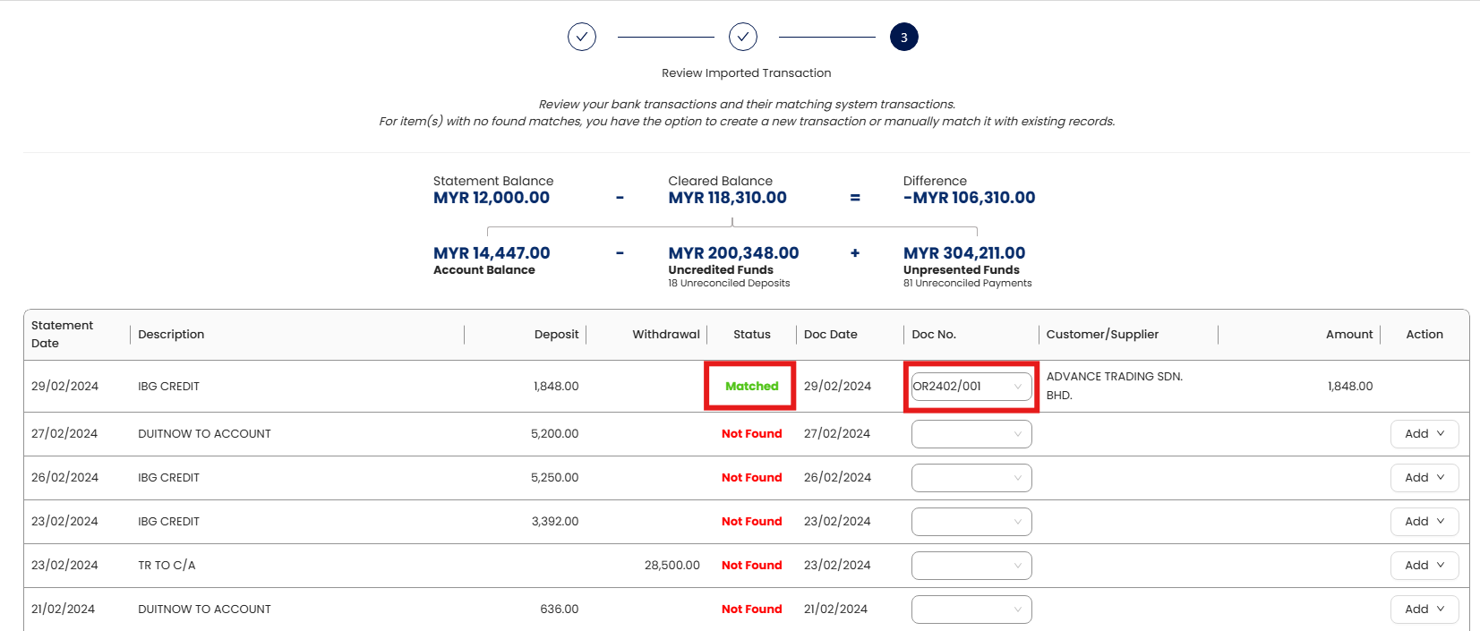Click Add for the 5,200.00 DUITNOW row

coord(1424,434)
